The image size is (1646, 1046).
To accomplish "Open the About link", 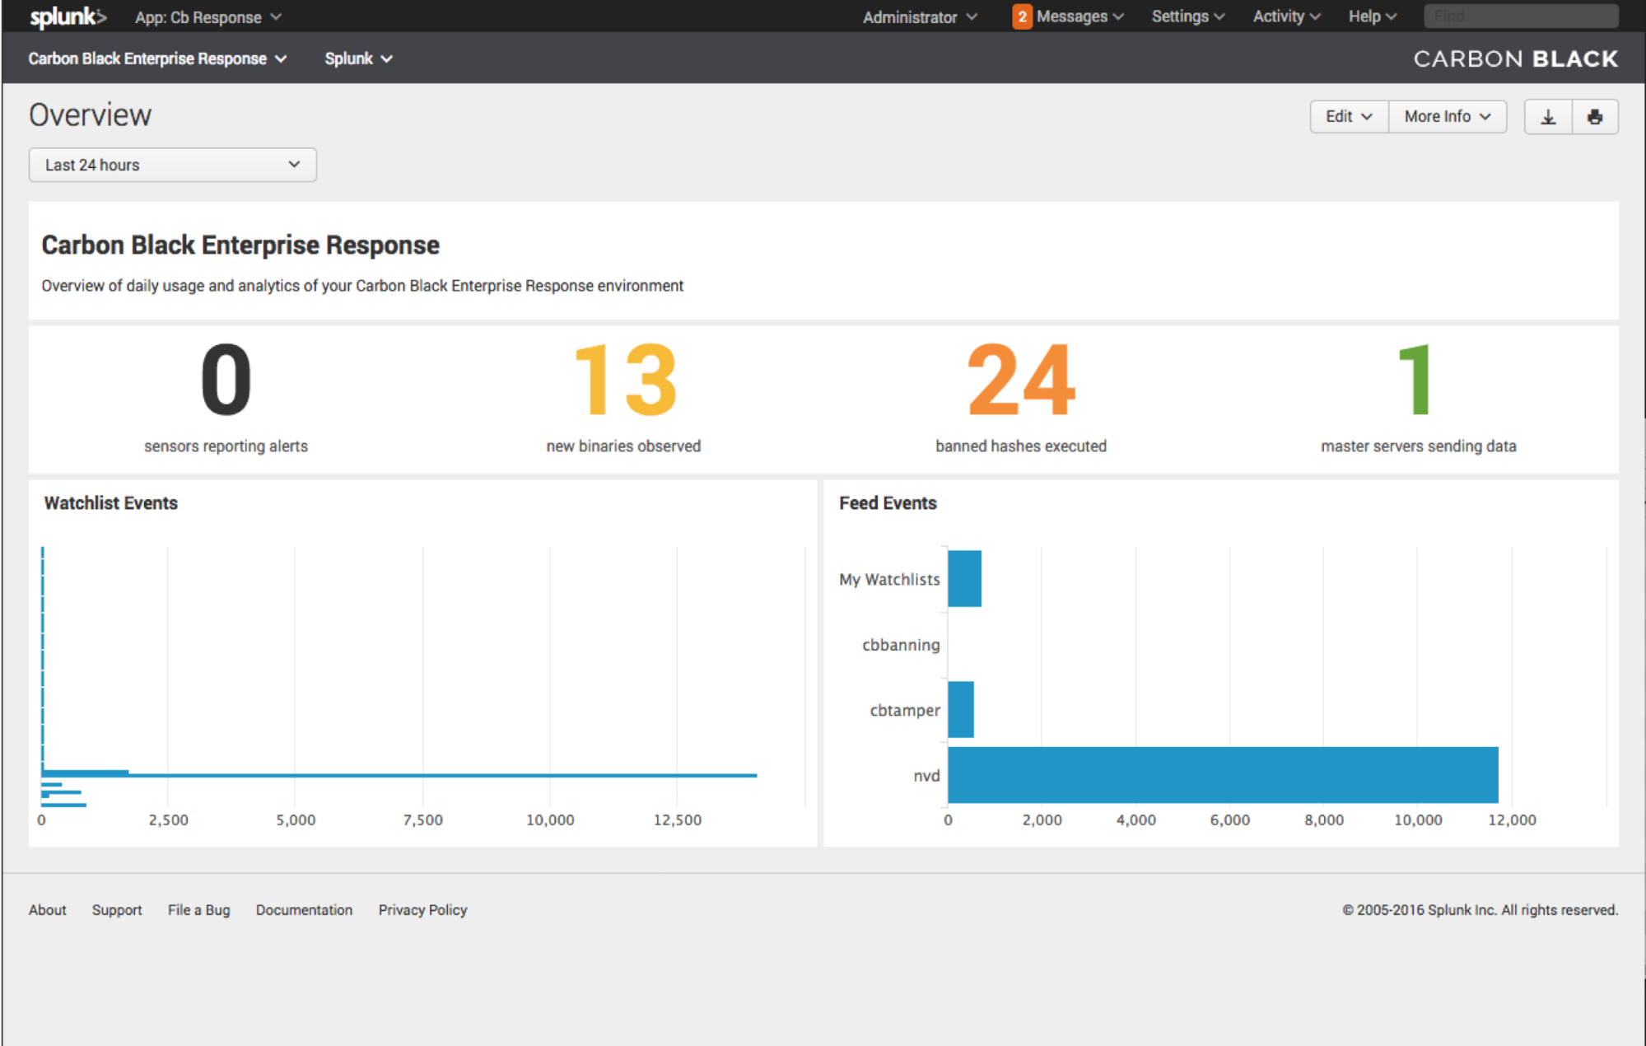I will tap(48, 910).
